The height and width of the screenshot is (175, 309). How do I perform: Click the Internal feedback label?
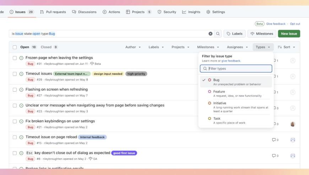[x=92, y=137]
